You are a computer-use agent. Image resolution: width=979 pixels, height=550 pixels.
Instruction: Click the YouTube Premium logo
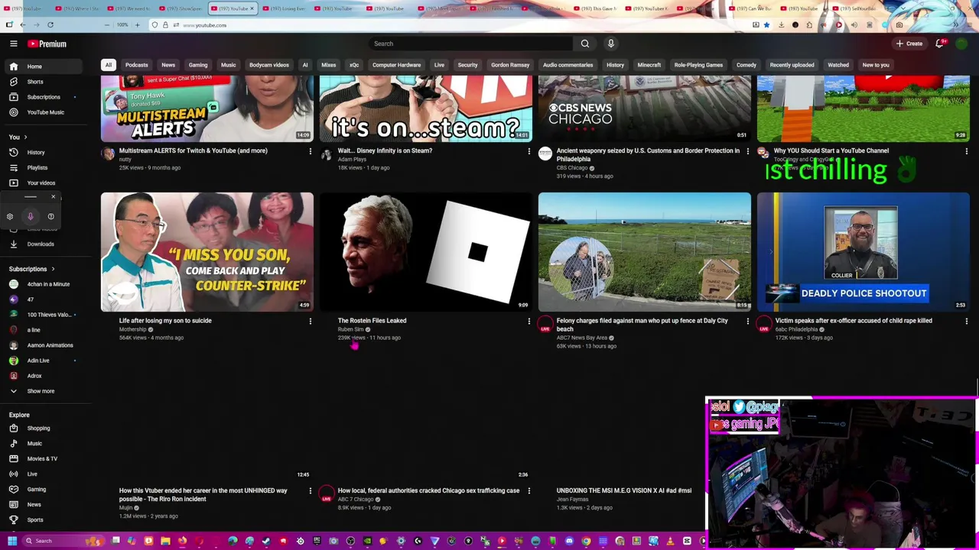tap(47, 44)
